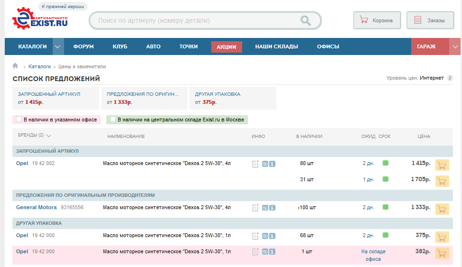Image resolution: width=462 pixels, height=267 pixels.
Task: Click the Exist.ru gear logo
Action: 40,18
